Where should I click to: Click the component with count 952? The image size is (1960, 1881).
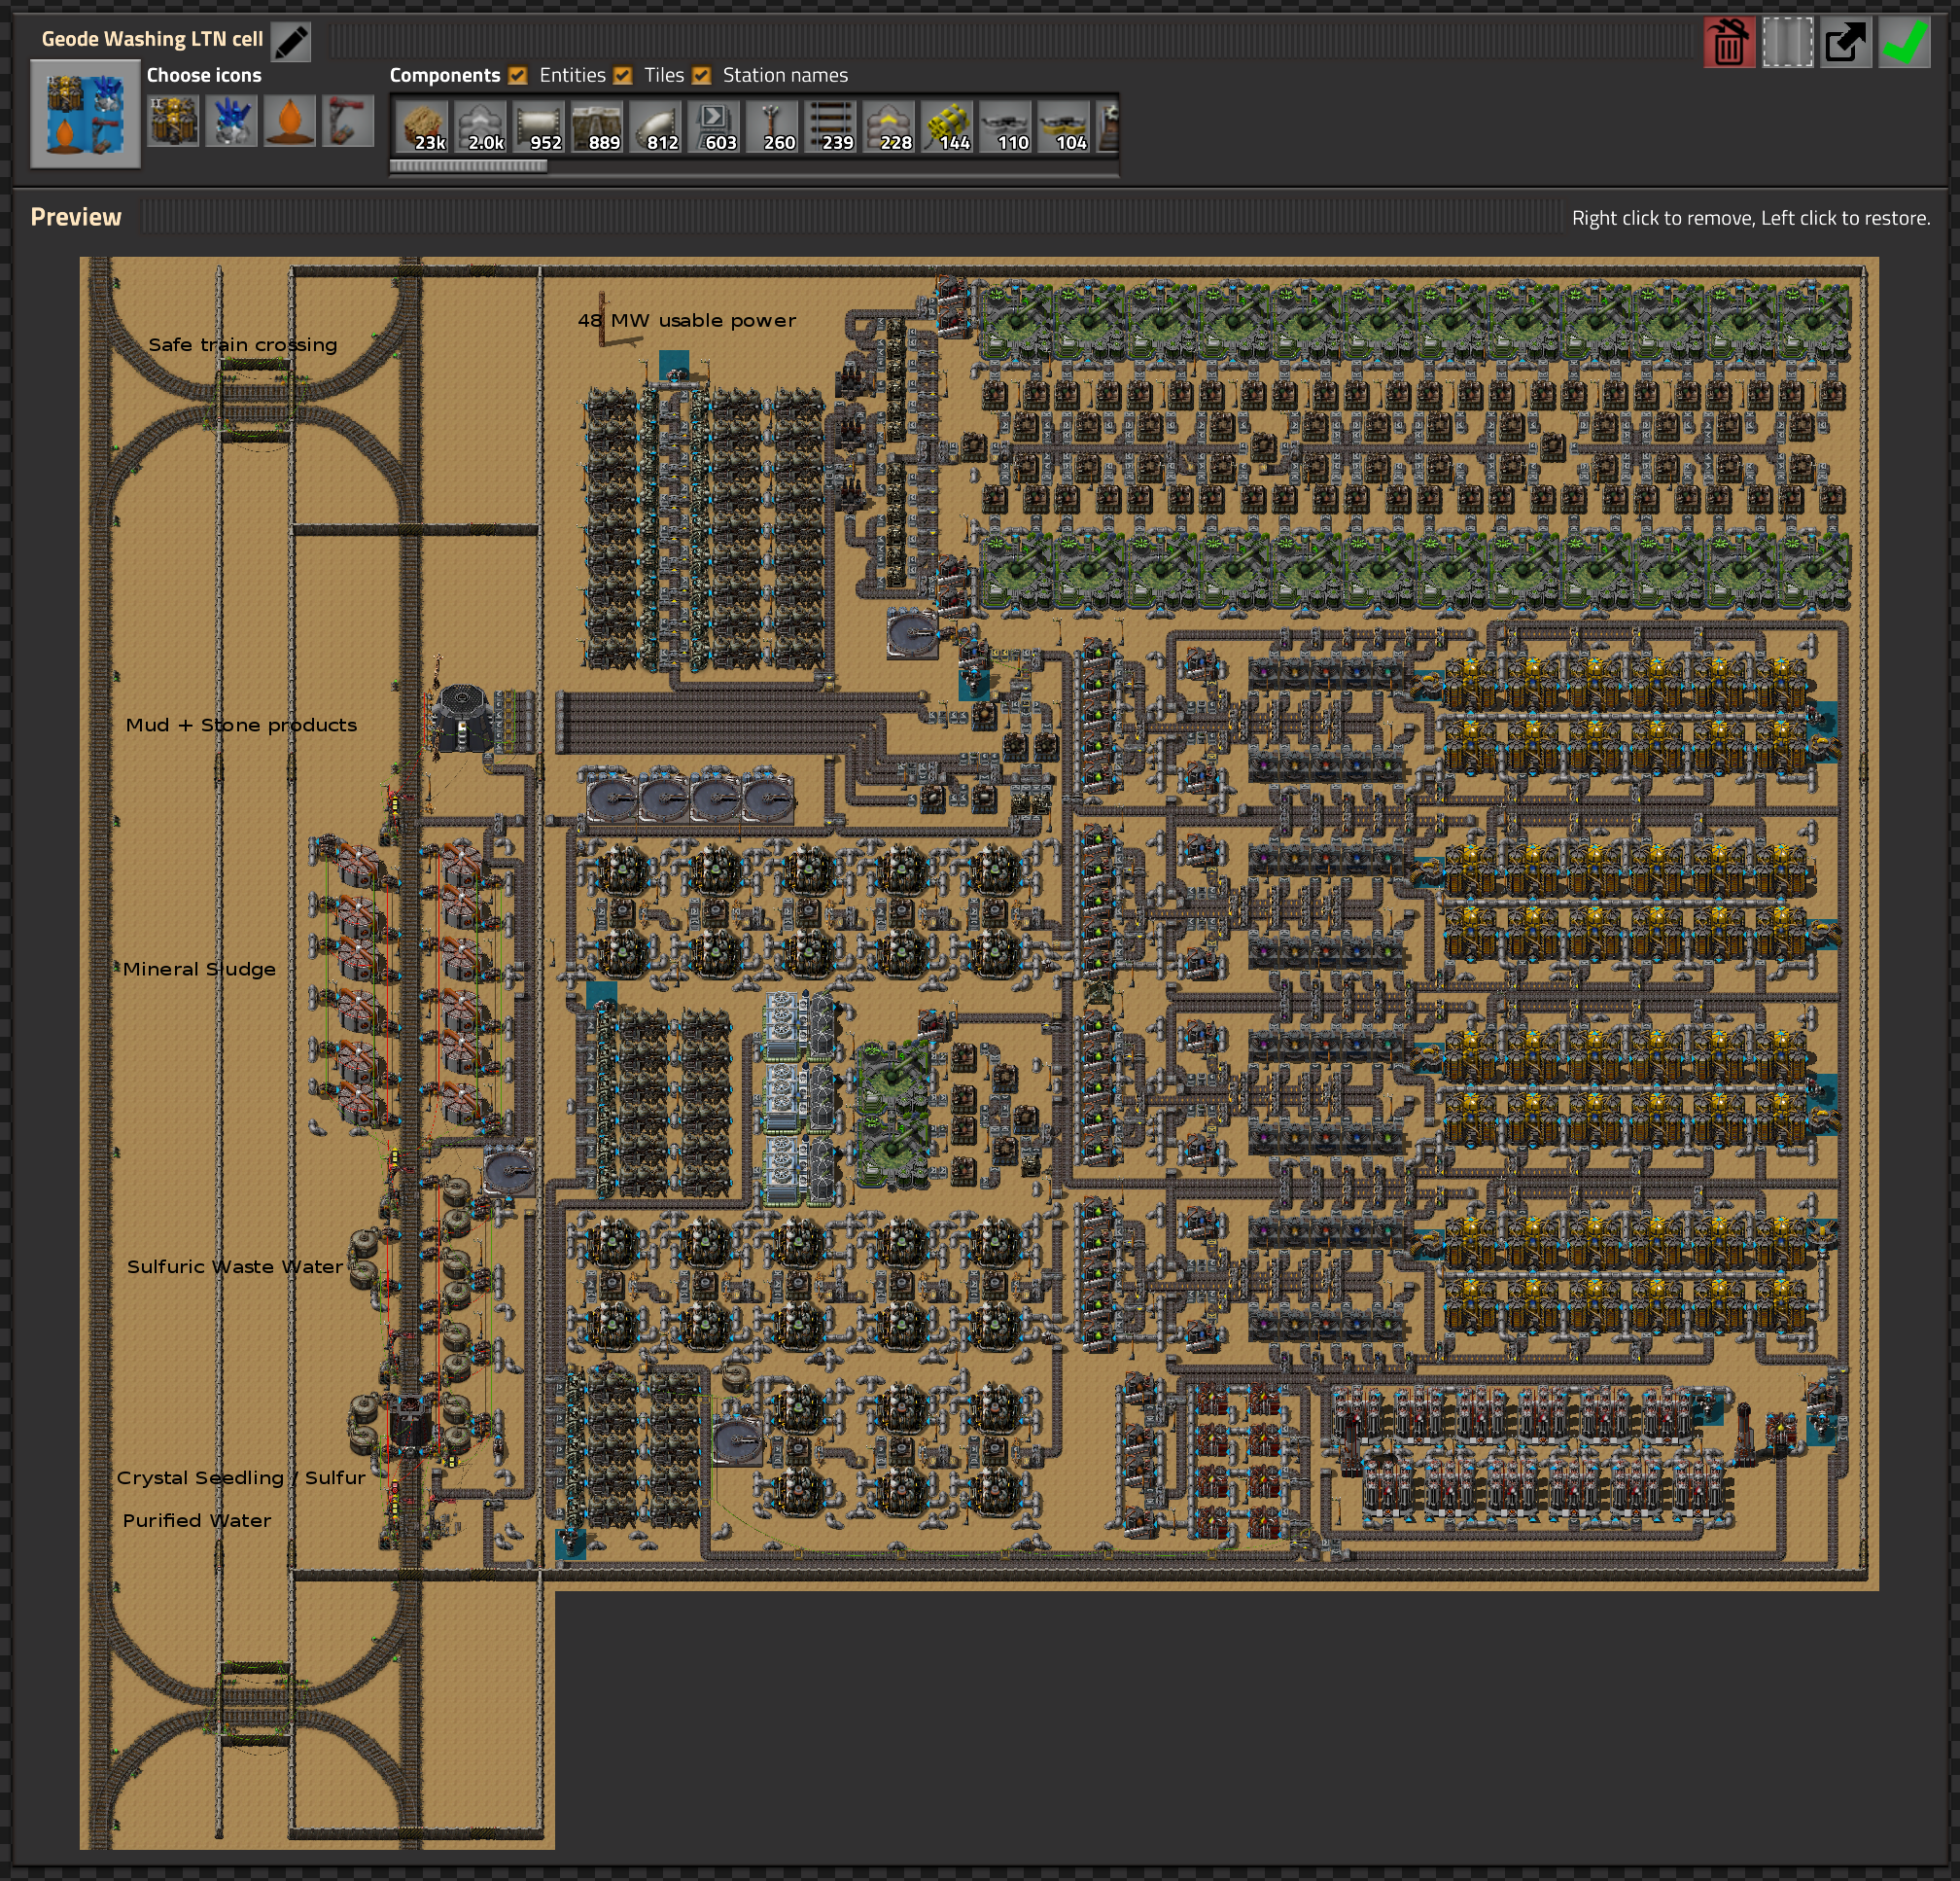coord(539,126)
